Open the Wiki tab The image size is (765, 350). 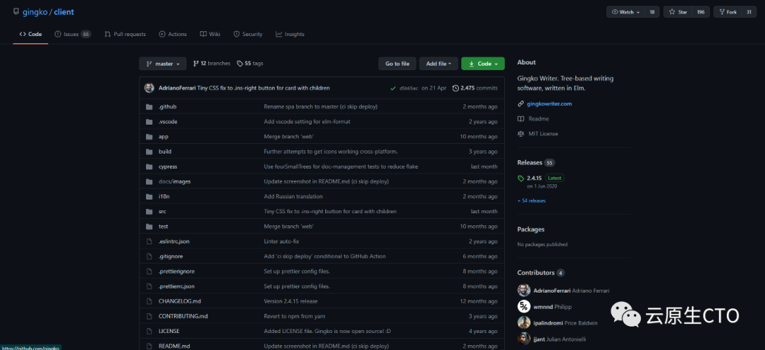click(x=210, y=34)
